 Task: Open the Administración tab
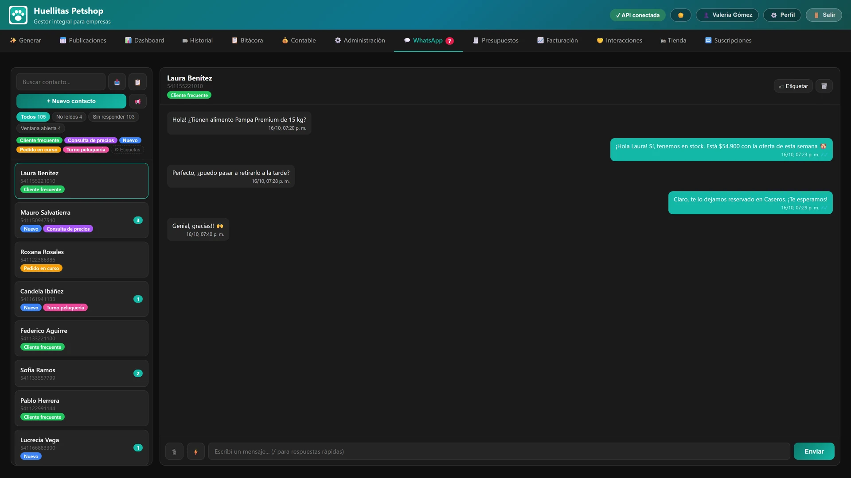pos(359,40)
